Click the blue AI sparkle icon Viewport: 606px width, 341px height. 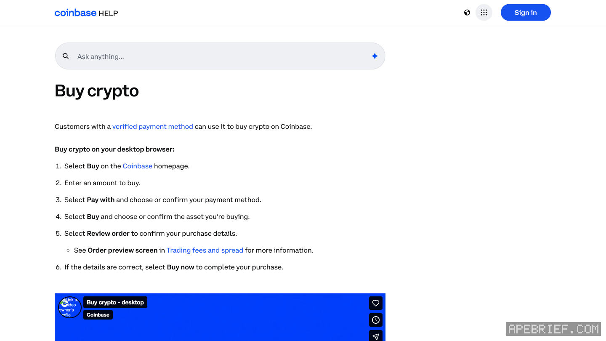(x=375, y=56)
